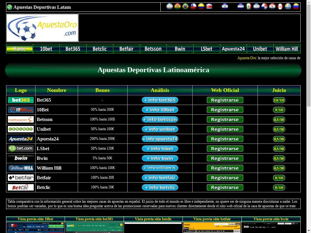Open the 10bet site preview thumbnail

(36, 228)
